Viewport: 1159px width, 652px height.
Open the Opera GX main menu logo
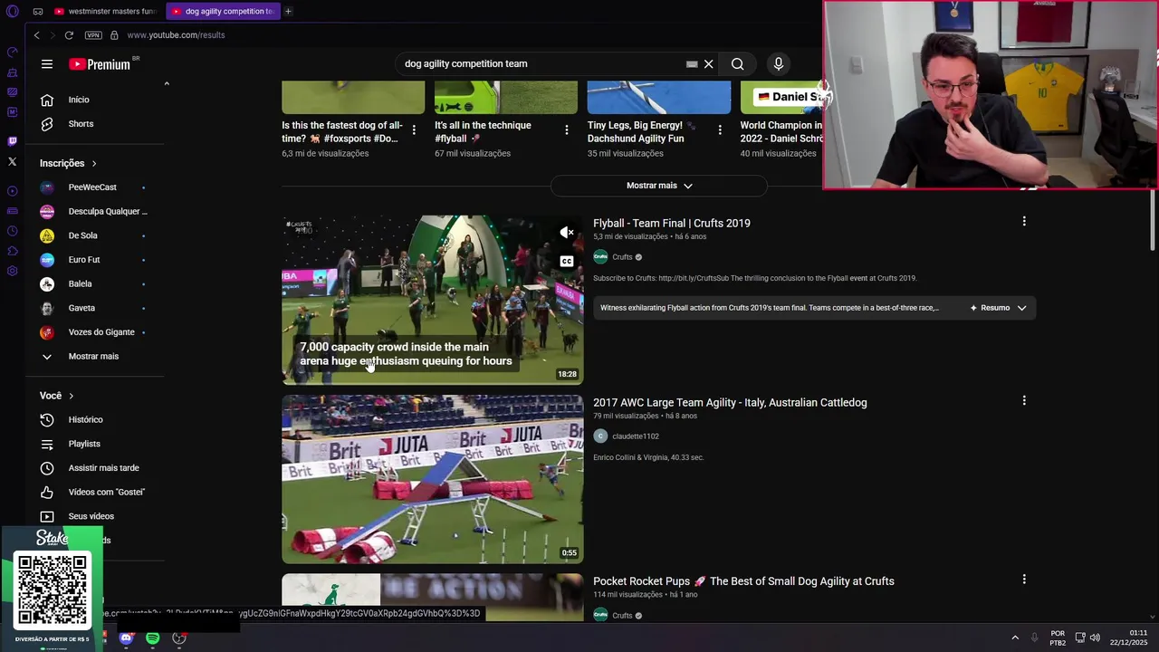point(12,12)
